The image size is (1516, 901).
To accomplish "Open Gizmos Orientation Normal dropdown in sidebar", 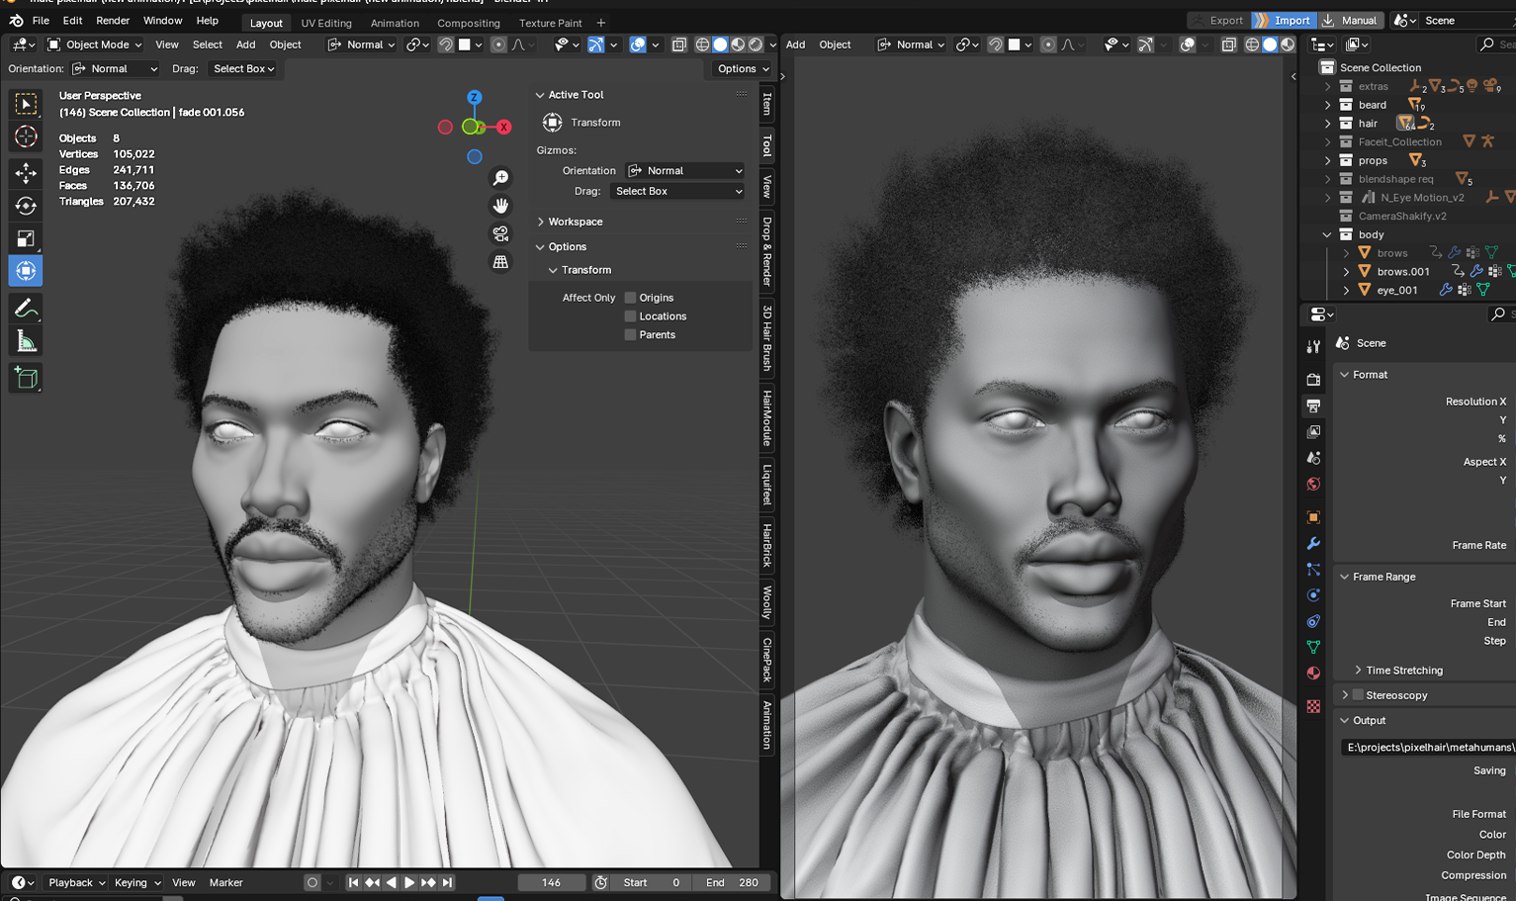I will pos(684,171).
